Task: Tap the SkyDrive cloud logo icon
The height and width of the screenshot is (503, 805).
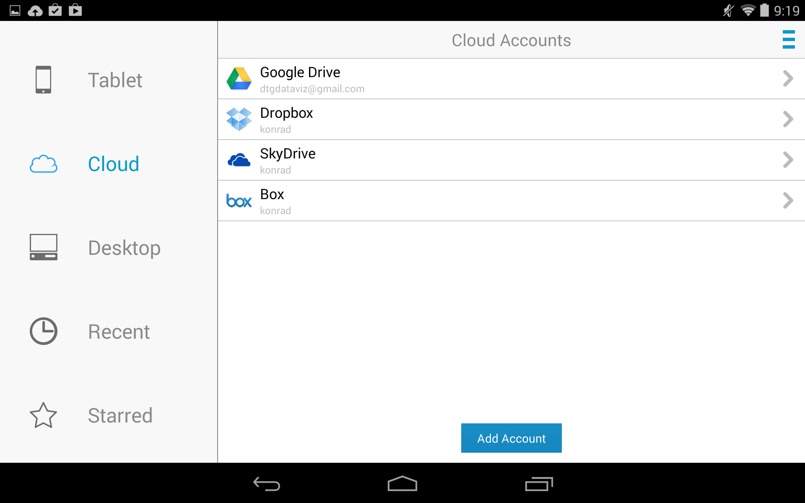Action: [239, 160]
